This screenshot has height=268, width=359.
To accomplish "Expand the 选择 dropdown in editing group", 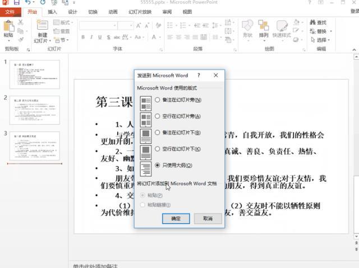I will pyautogui.click(x=329, y=40).
